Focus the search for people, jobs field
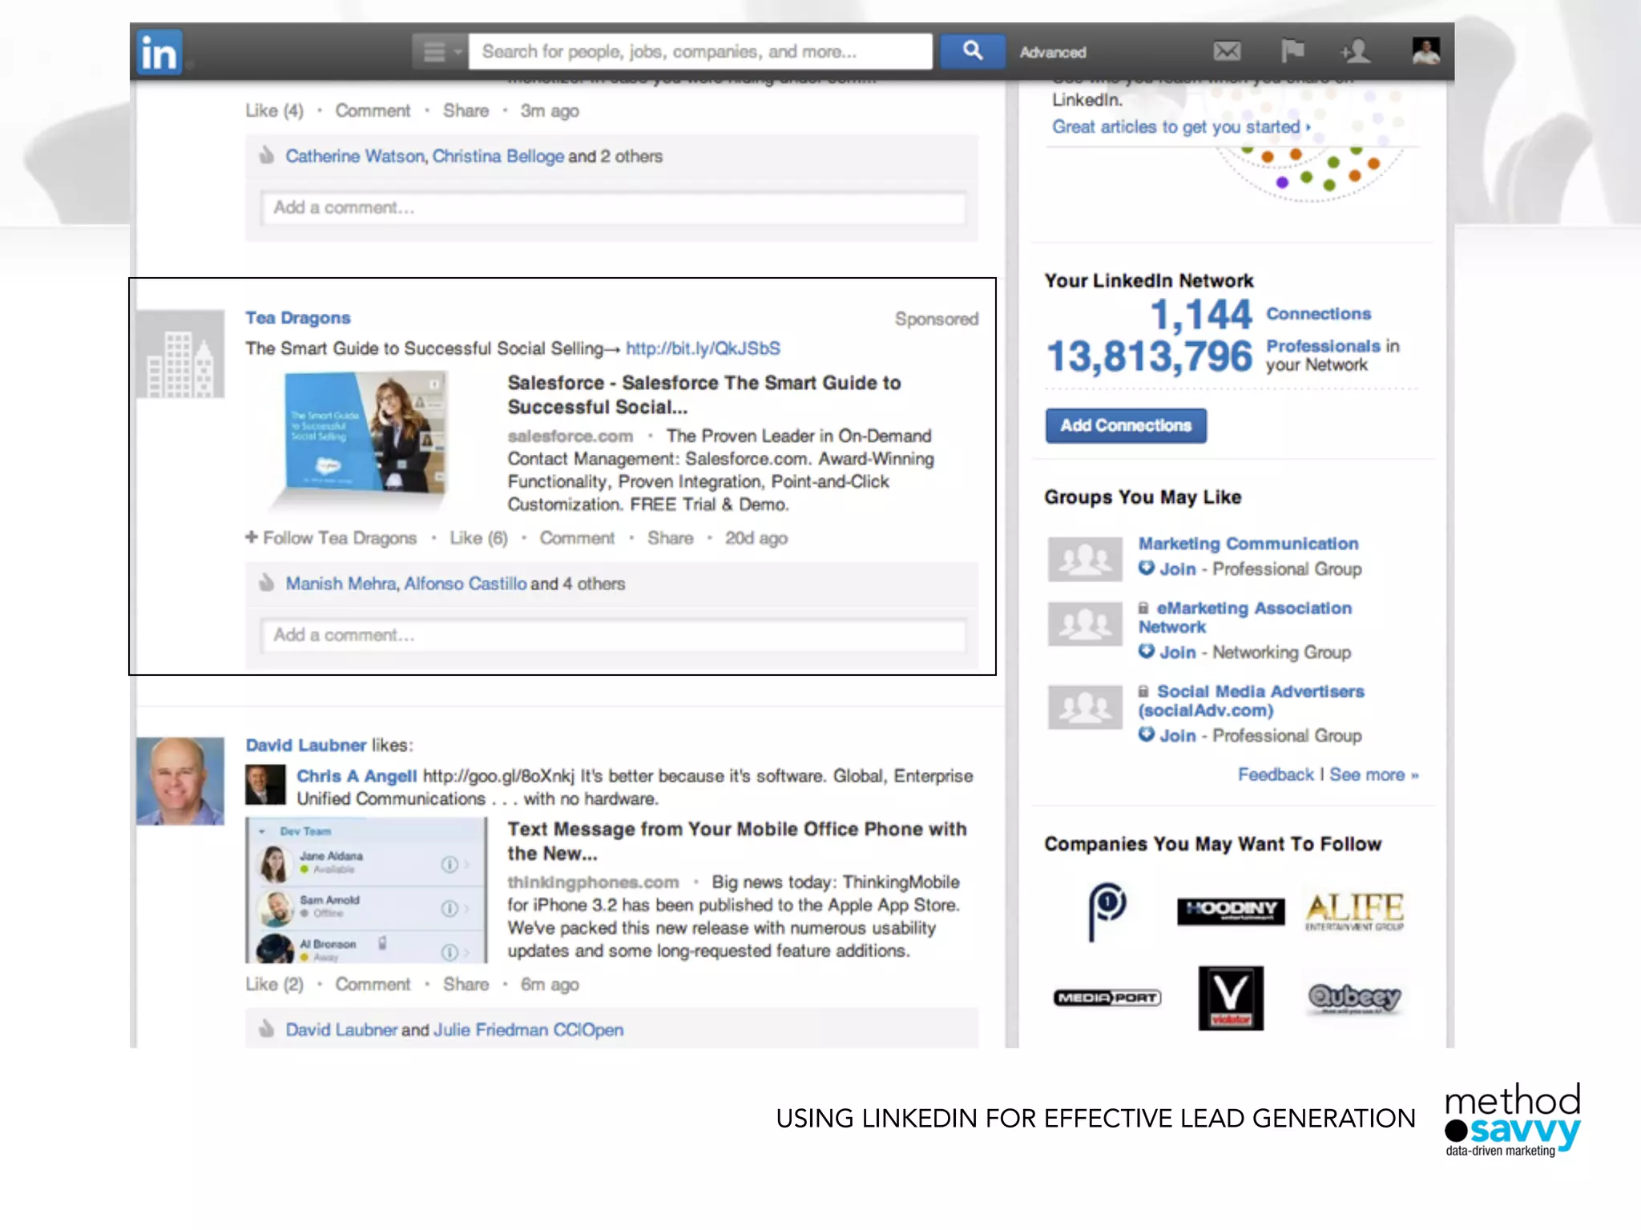This screenshot has width=1641, height=1230. [x=700, y=52]
